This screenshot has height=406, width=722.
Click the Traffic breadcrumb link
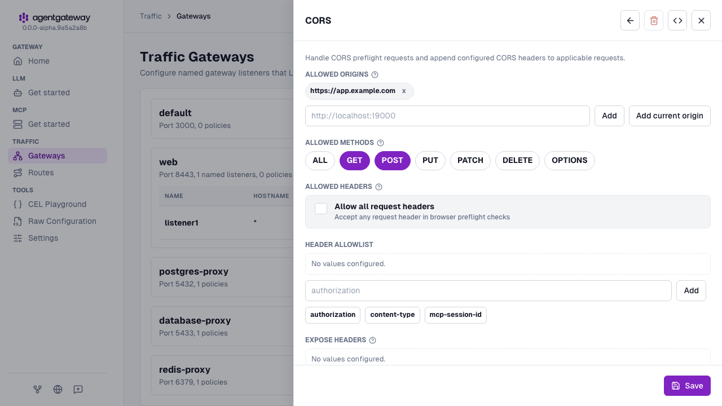point(151,16)
